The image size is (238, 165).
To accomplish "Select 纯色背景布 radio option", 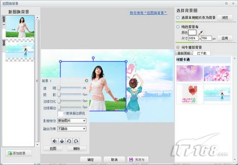I will click(178, 27).
